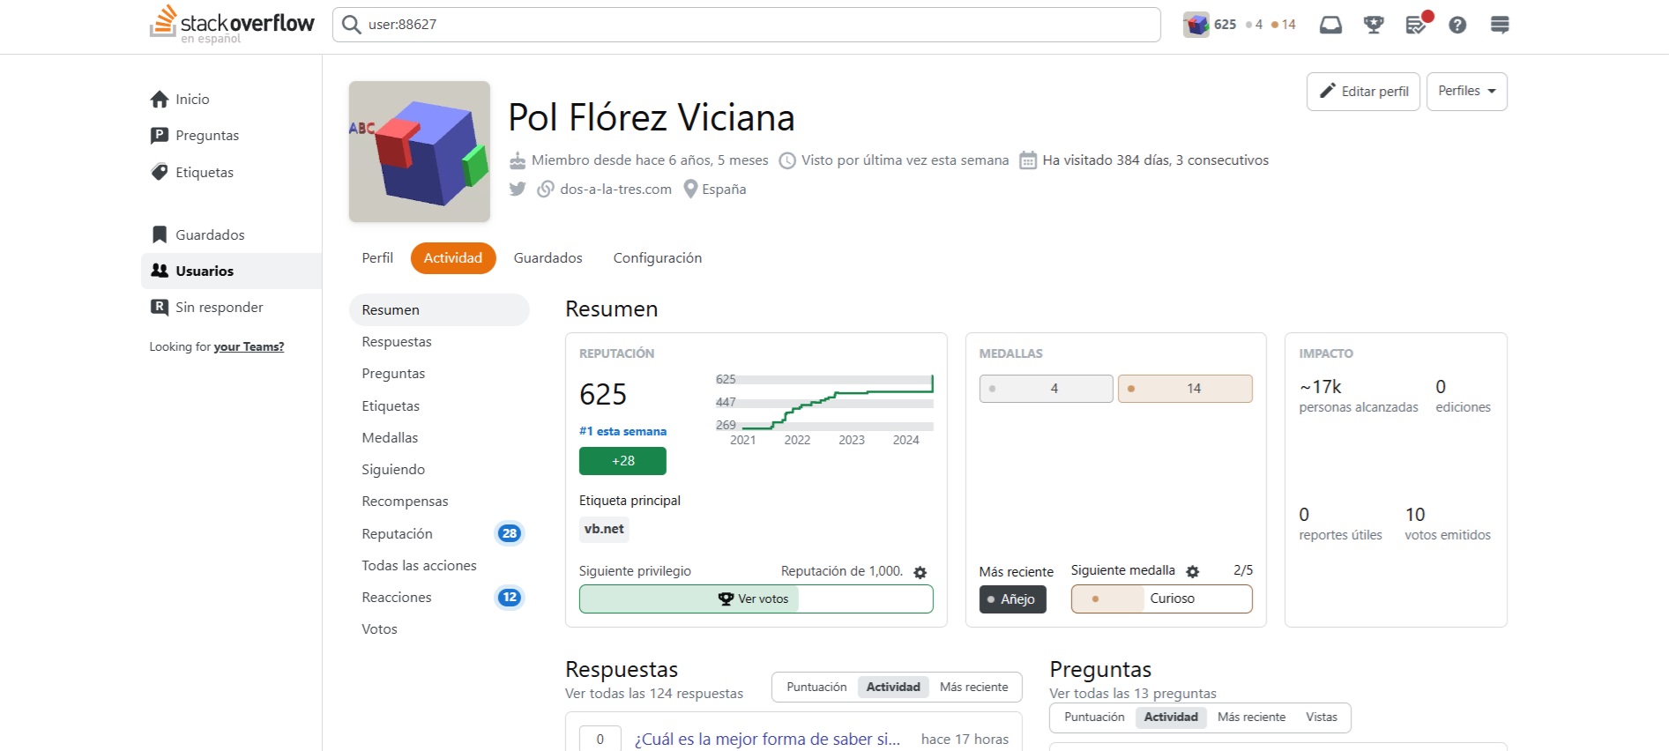Open the site switcher stack icon
1669x751 pixels.
pyautogui.click(x=1500, y=25)
